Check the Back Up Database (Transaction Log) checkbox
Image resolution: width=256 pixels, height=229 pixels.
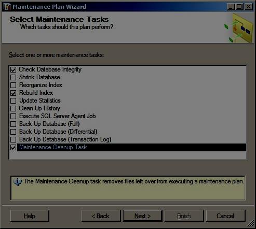(x=14, y=139)
